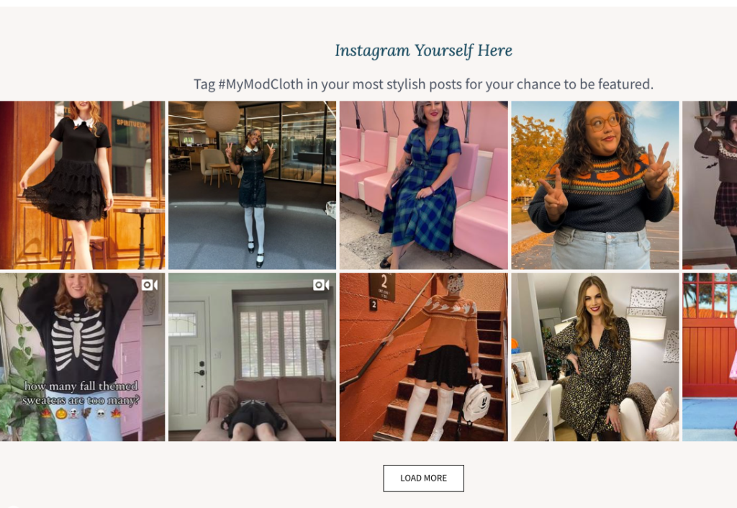The height and width of the screenshot is (508, 737).
Task: Open the Instagram Yourself Here heading
Action: point(423,50)
